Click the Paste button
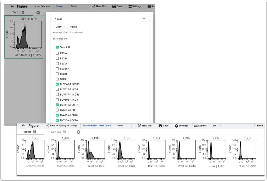 pos(74,27)
